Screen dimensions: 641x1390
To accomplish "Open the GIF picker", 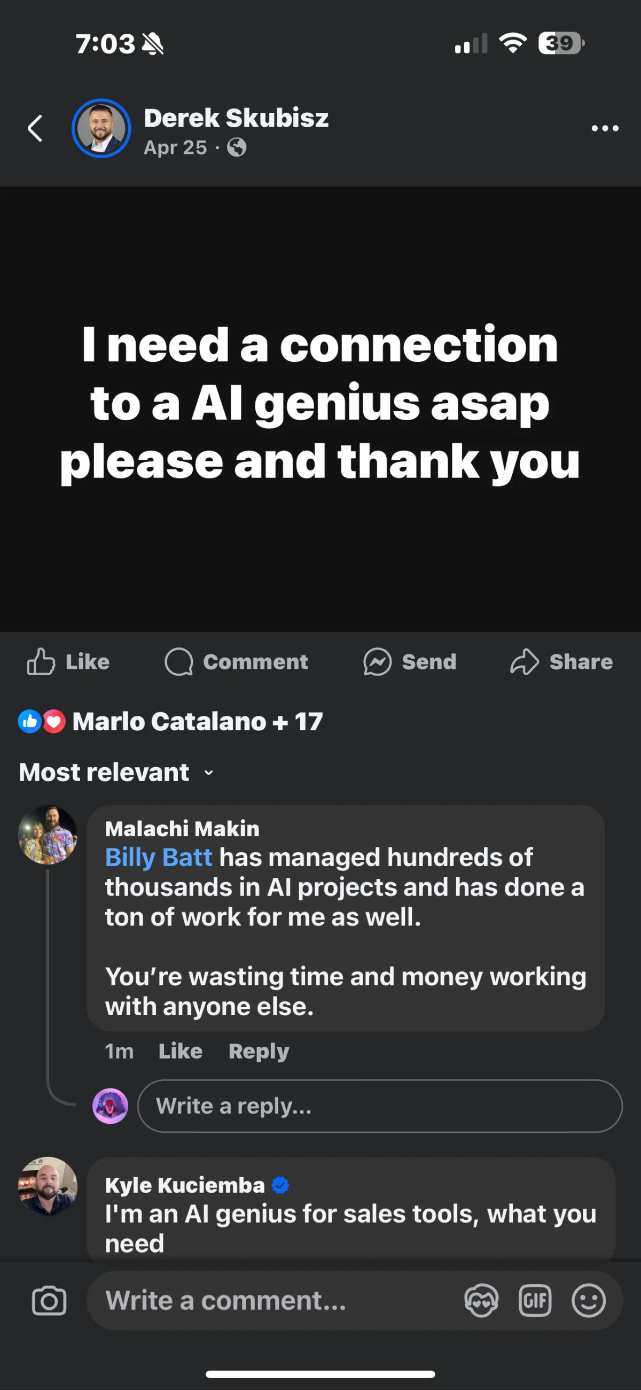I will (x=535, y=1300).
